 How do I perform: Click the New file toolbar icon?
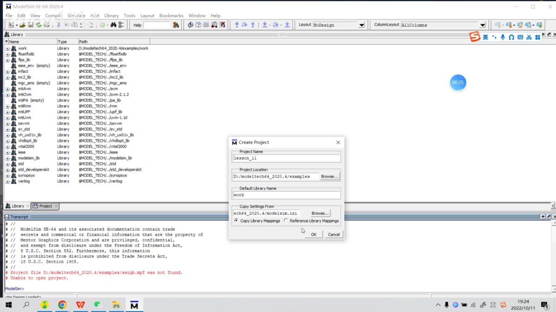[x=11, y=25]
